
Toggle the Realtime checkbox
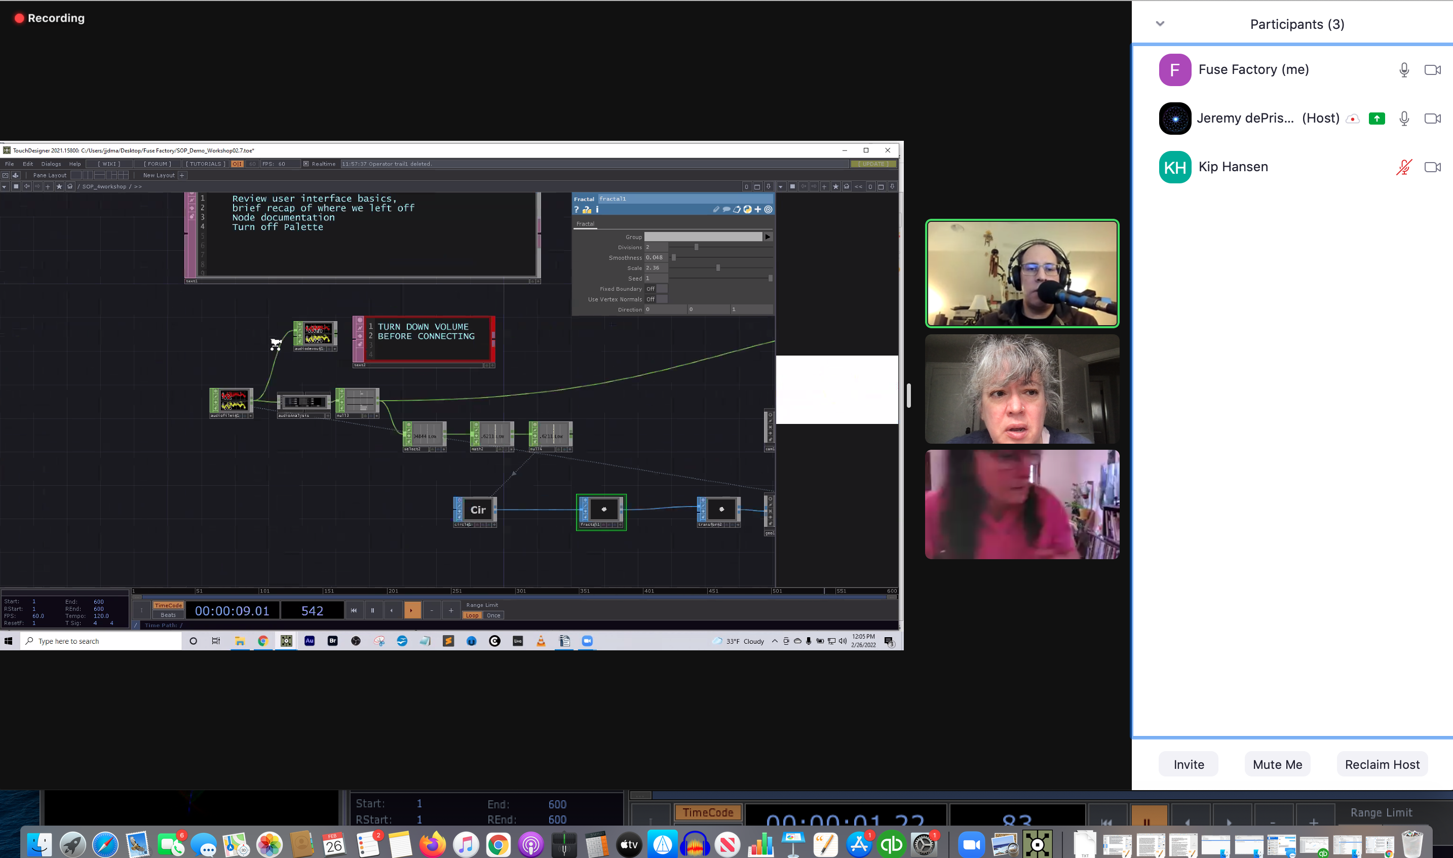(307, 164)
